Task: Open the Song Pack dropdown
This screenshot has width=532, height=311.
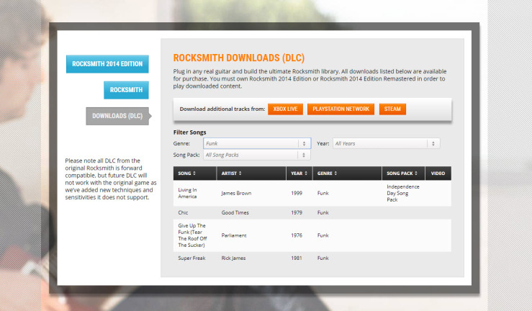Action: tap(257, 155)
